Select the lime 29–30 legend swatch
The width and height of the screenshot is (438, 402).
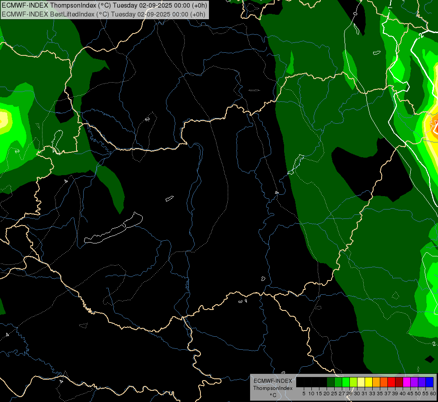point(353,382)
